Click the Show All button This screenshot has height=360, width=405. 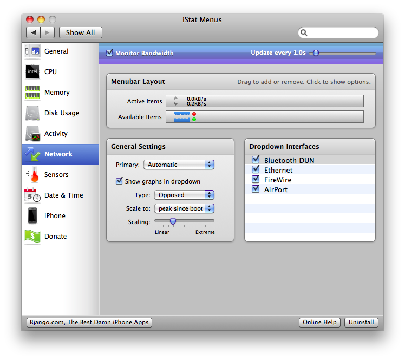(x=80, y=32)
